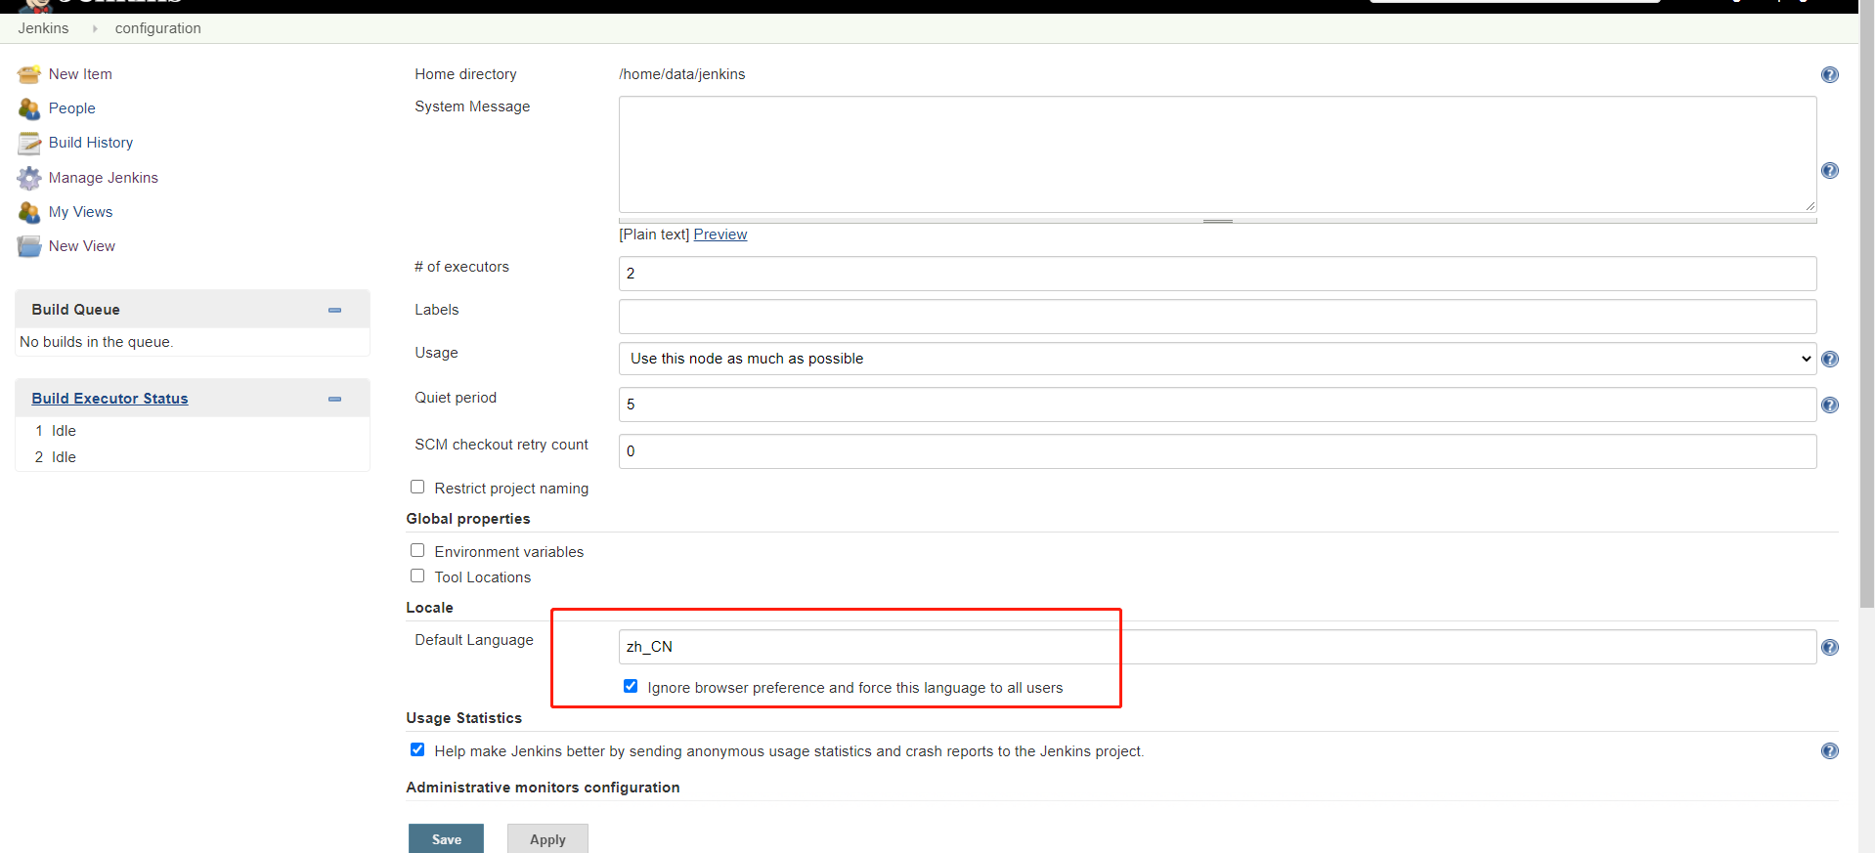Open the New View link
This screenshot has width=1875, height=853.
pos(82,246)
